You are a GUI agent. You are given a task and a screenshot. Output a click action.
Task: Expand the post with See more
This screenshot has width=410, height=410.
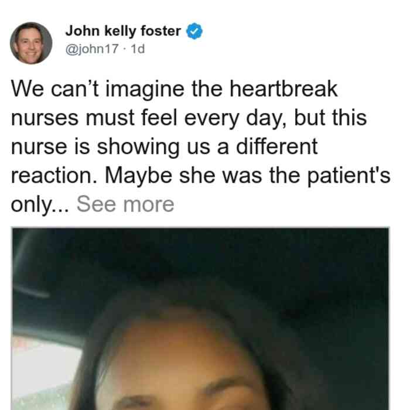pyautogui.click(x=125, y=204)
